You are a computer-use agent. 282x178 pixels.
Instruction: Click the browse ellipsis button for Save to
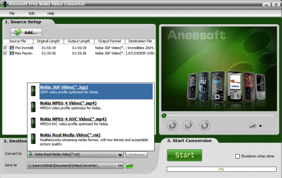pos(120,165)
